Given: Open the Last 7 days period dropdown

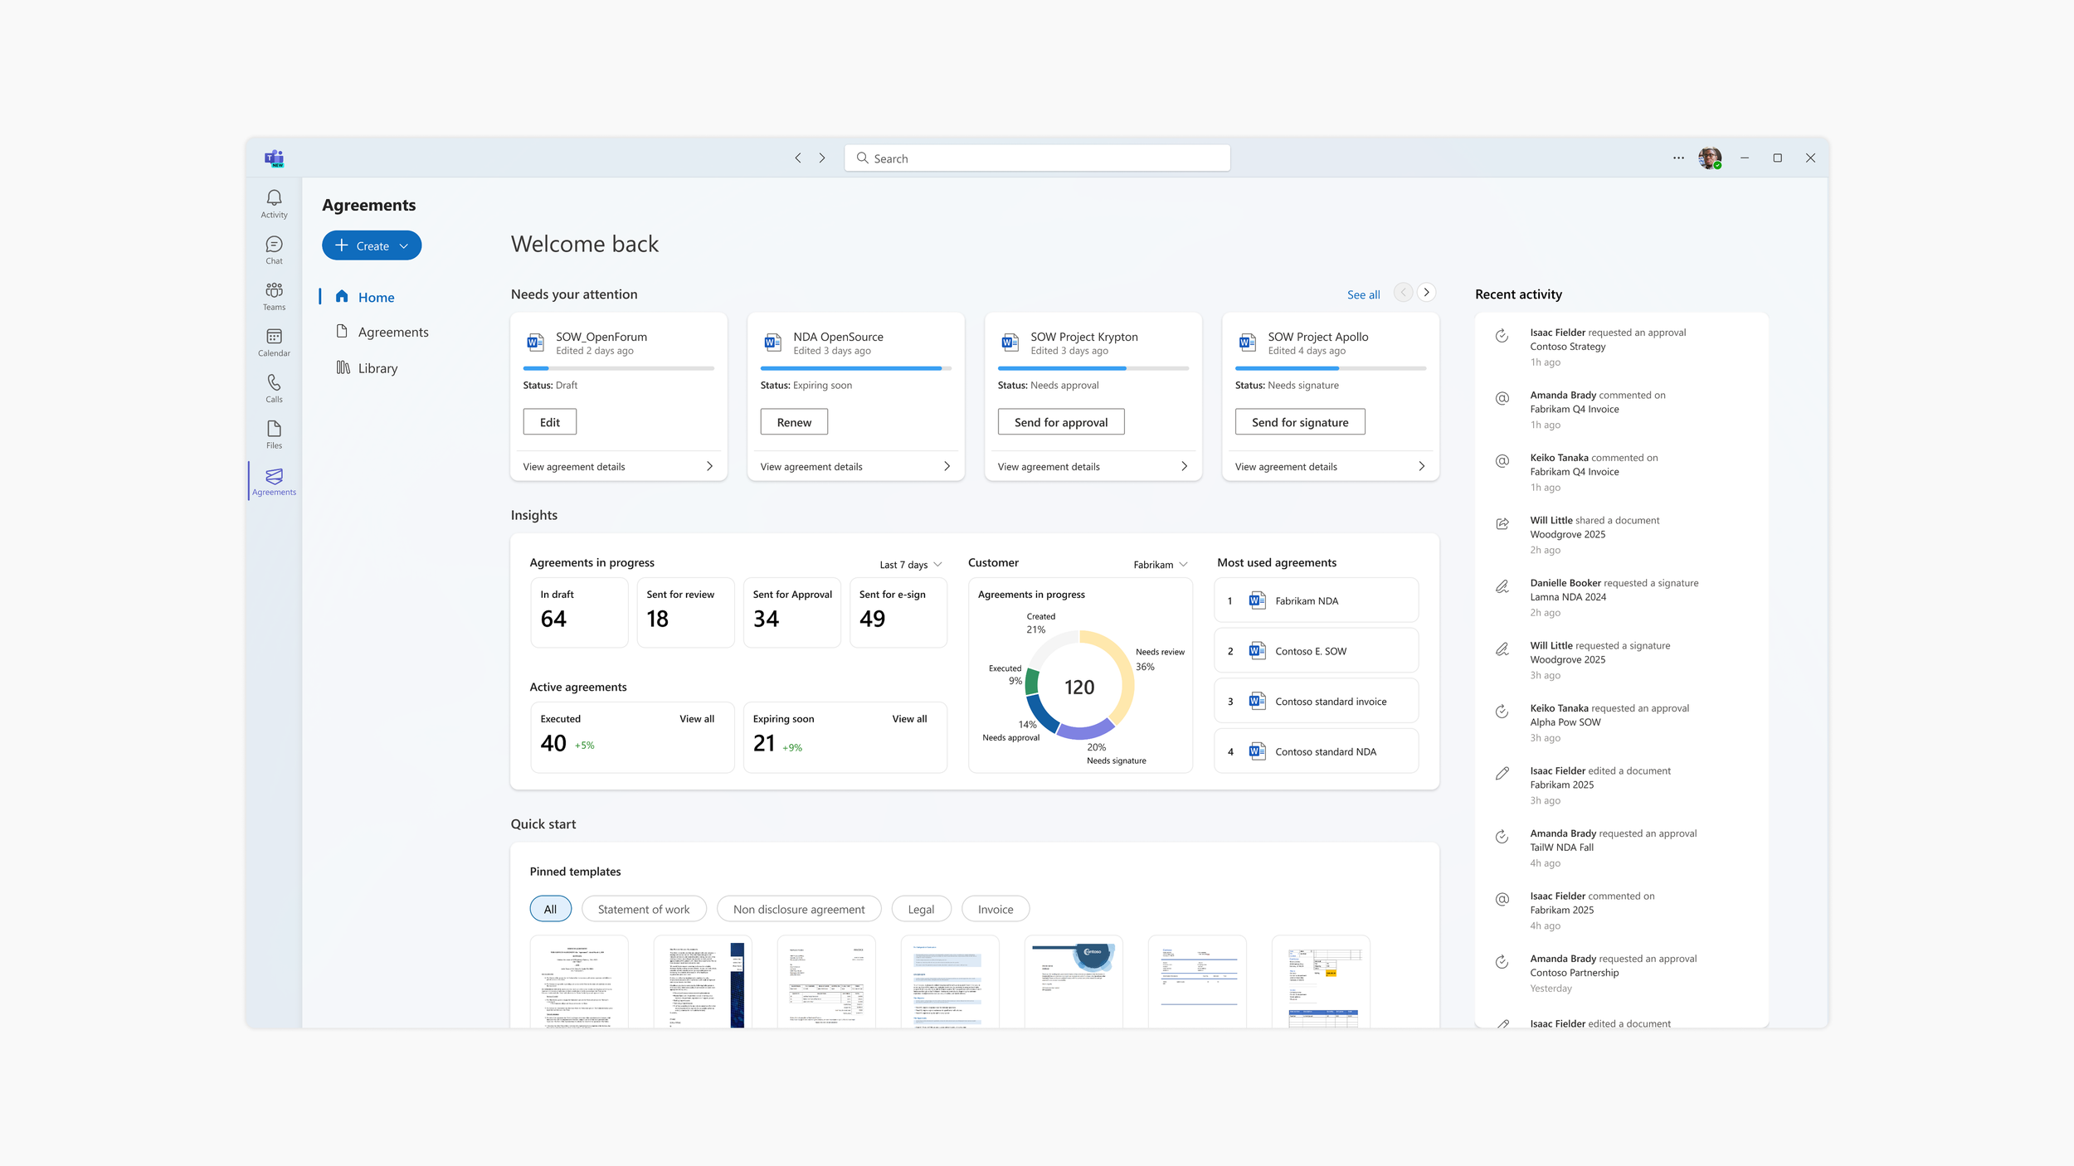Looking at the screenshot, I should 911,565.
